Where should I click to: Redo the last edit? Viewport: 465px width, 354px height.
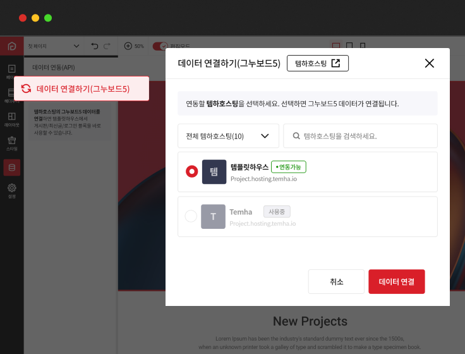tap(107, 46)
